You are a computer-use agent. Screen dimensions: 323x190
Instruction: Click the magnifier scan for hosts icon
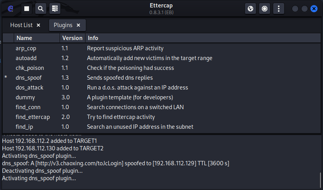click(41, 8)
